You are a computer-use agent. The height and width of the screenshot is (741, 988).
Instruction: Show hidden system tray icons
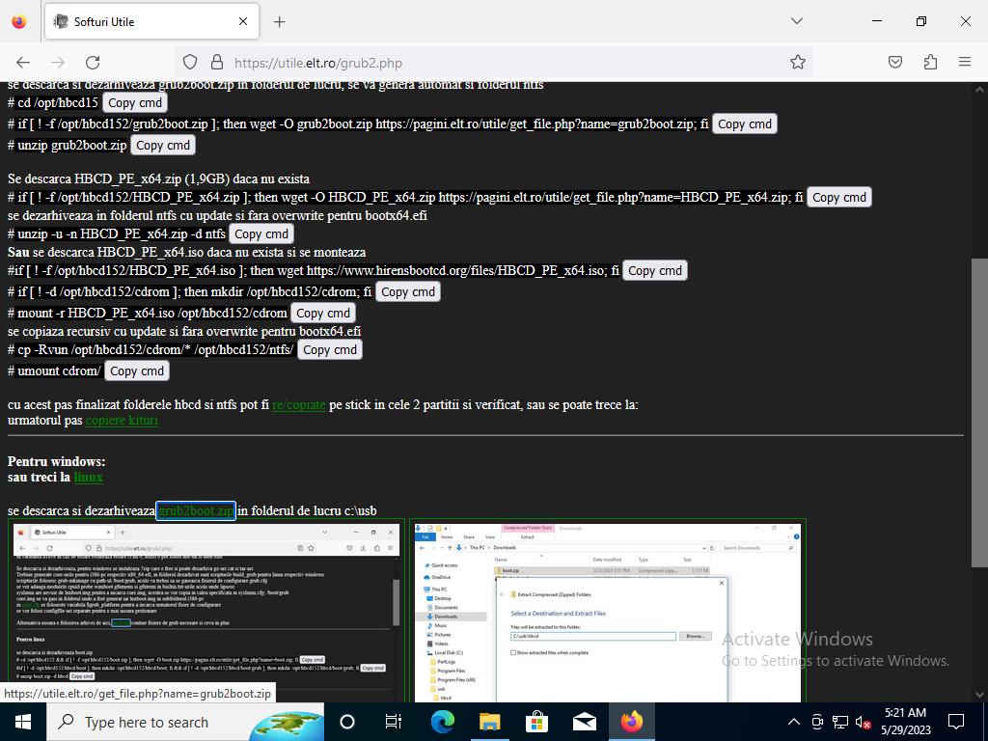tap(793, 722)
